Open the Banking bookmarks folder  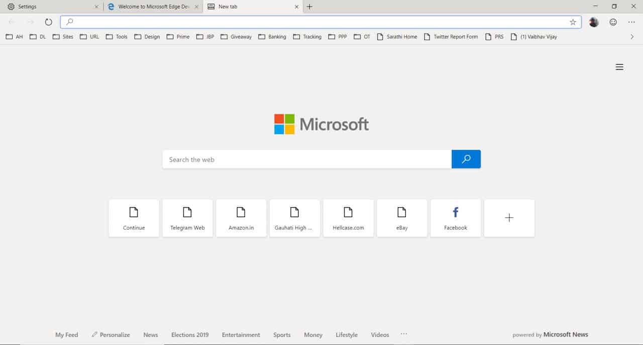point(272,37)
